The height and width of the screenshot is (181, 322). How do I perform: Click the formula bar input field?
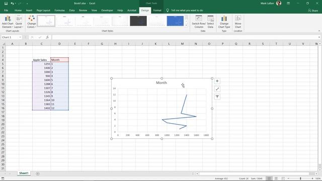pos(184,37)
